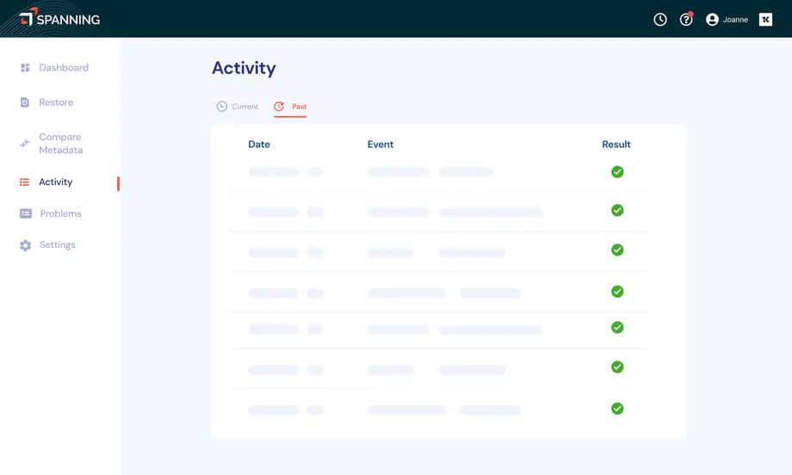792x475 pixels.
Task: Click the Past tab history icon
Action: pos(279,107)
